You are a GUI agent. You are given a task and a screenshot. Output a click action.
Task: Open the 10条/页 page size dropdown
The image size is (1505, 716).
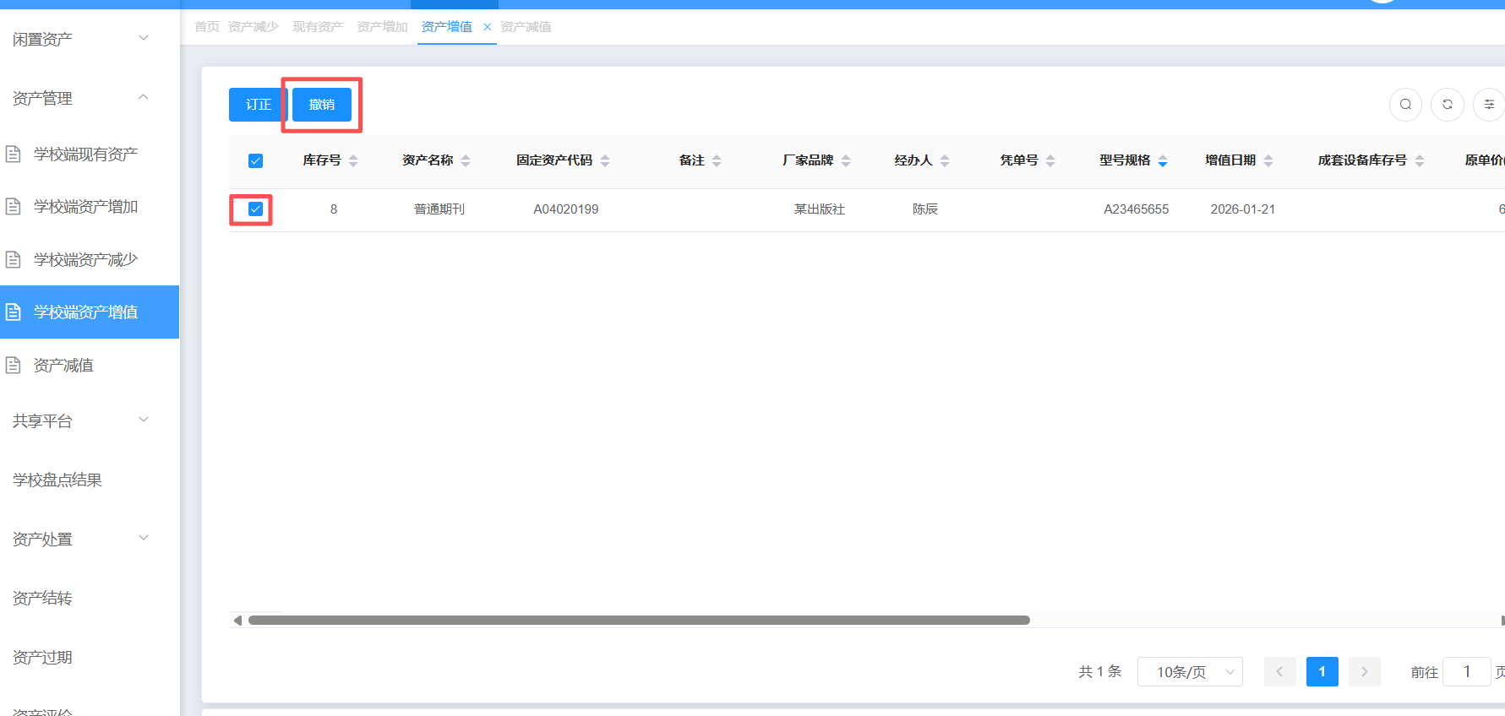coord(1189,672)
